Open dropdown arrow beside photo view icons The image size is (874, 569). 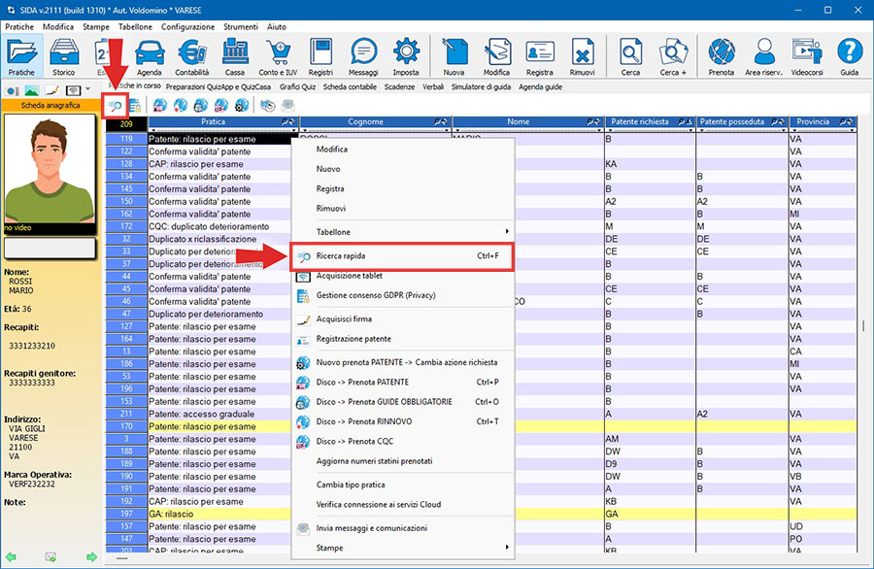pyautogui.click(x=88, y=89)
